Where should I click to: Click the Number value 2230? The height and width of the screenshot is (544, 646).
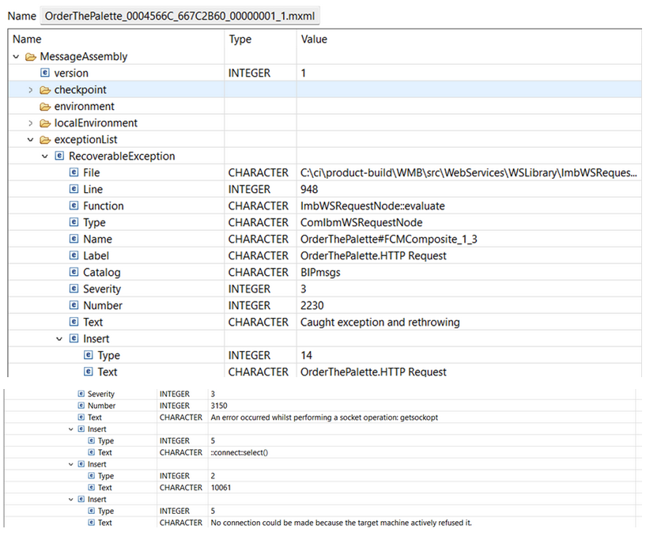coord(312,305)
